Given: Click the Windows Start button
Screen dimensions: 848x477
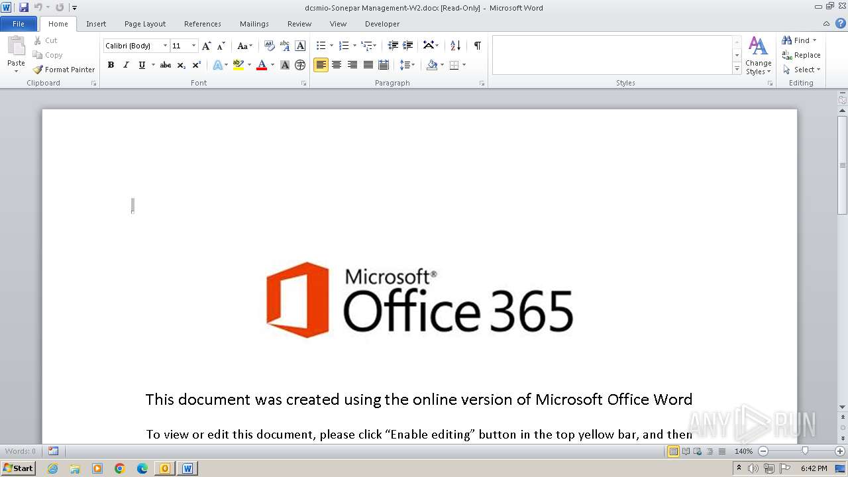Looking at the screenshot, I should (18, 468).
